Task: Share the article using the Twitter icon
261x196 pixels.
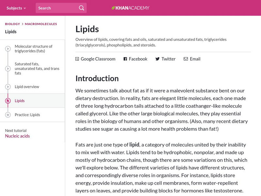Action: pos(157,59)
